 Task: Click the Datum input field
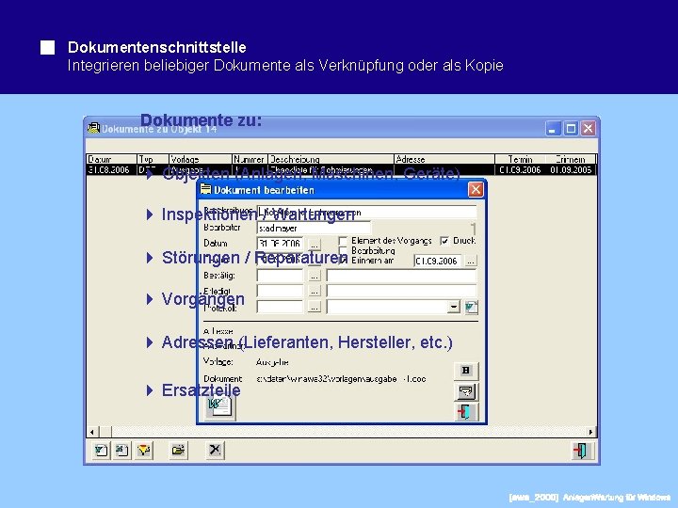point(281,244)
